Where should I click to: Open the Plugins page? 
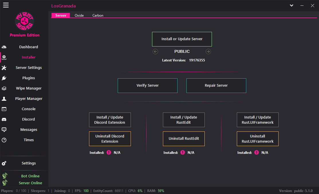pos(28,78)
